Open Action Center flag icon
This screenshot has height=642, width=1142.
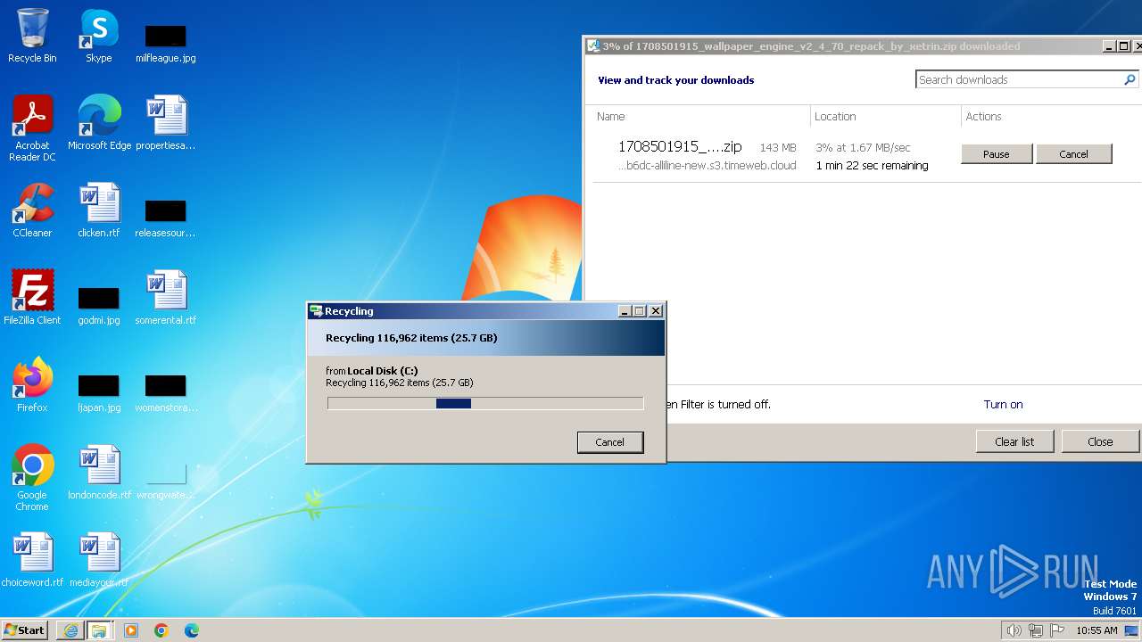pos(1057,630)
